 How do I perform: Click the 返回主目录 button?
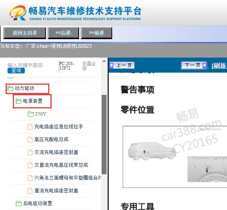(x=24, y=33)
